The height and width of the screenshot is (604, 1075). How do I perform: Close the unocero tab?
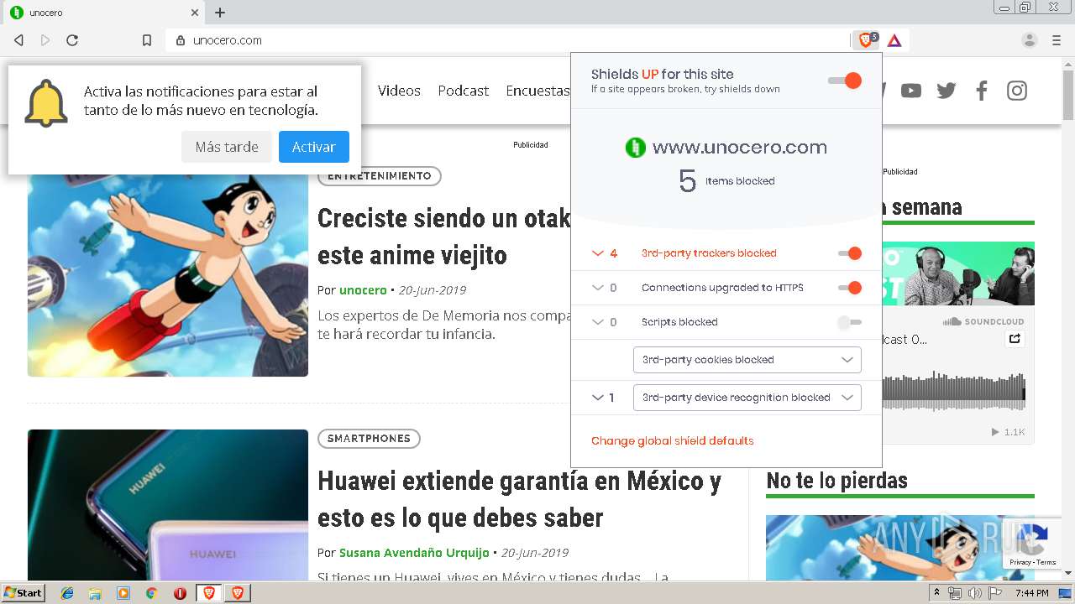coord(195,13)
